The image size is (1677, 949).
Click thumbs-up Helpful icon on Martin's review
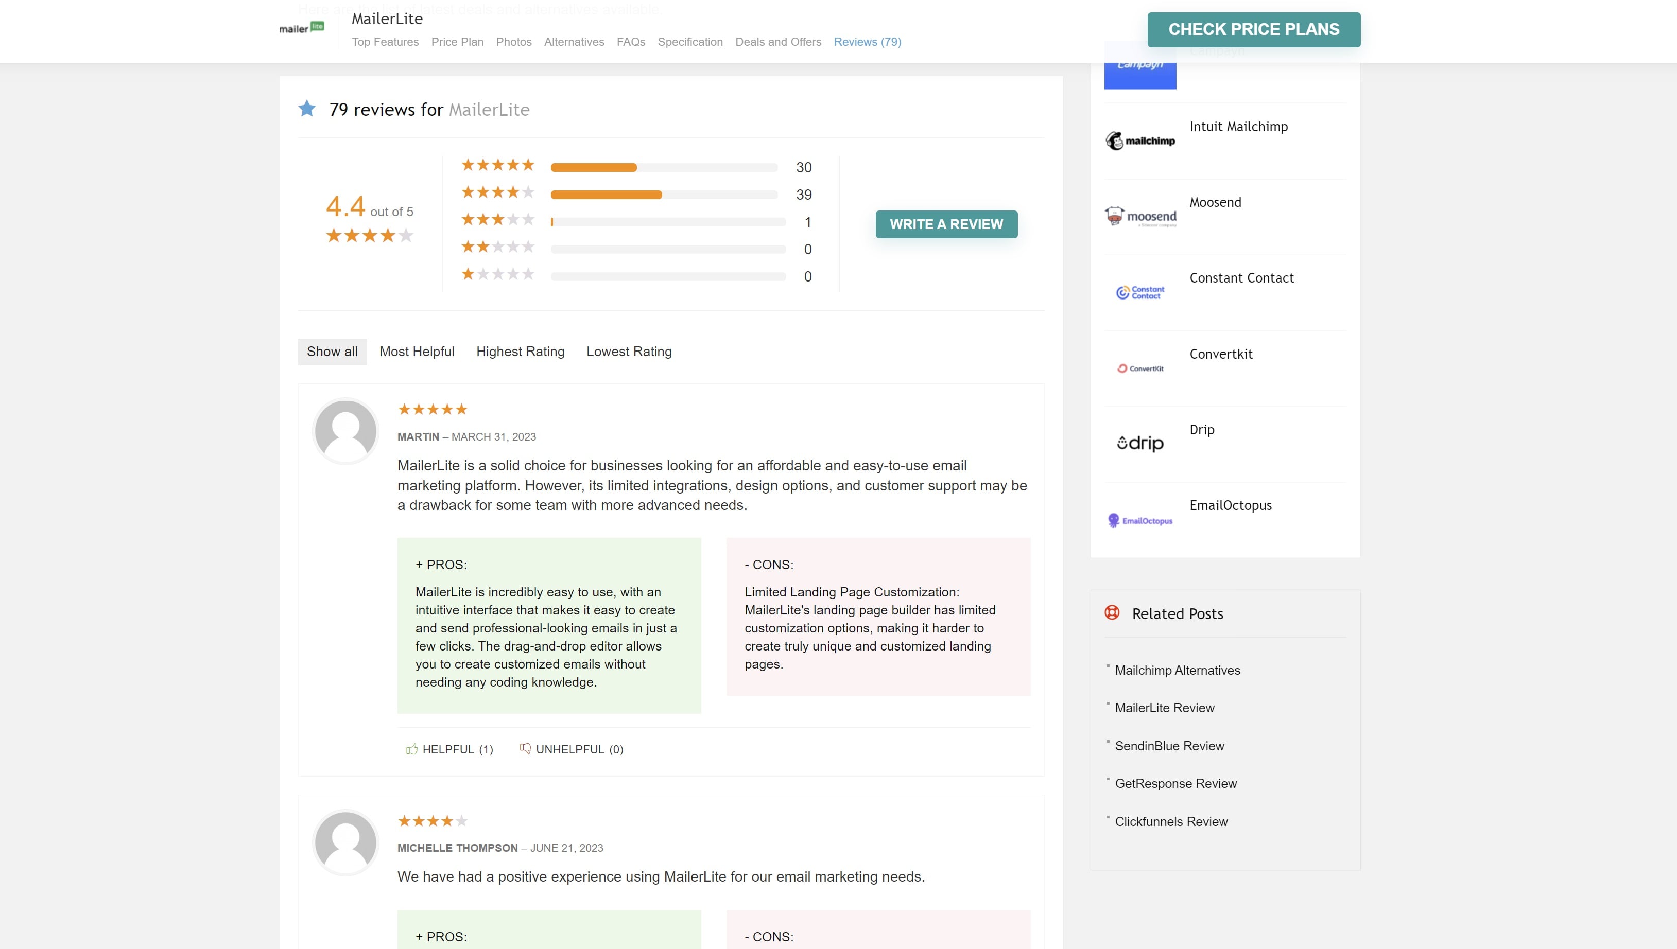[411, 749]
